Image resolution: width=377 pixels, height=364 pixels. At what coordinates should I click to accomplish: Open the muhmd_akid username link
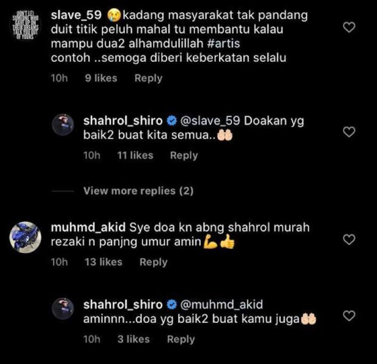[88, 227]
